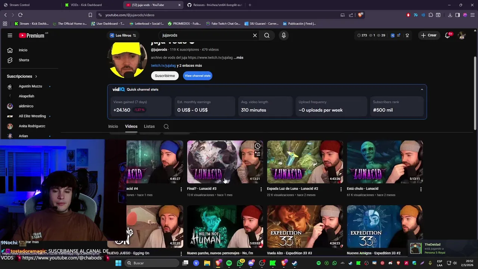Click the Brave Shields lion icon

click(x=360, y=15)
